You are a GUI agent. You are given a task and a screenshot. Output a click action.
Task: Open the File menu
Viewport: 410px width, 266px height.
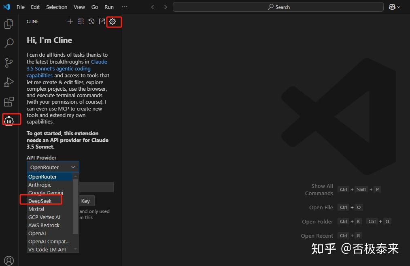[20, 7]
